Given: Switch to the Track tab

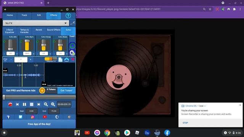Looking at the screenshot, I should coord(24,15).
